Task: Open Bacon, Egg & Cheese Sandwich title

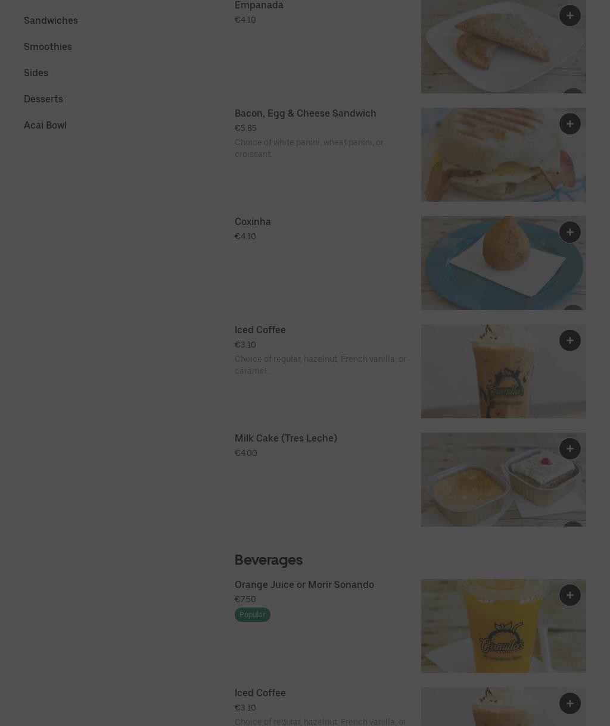Action: coord(306,113)
